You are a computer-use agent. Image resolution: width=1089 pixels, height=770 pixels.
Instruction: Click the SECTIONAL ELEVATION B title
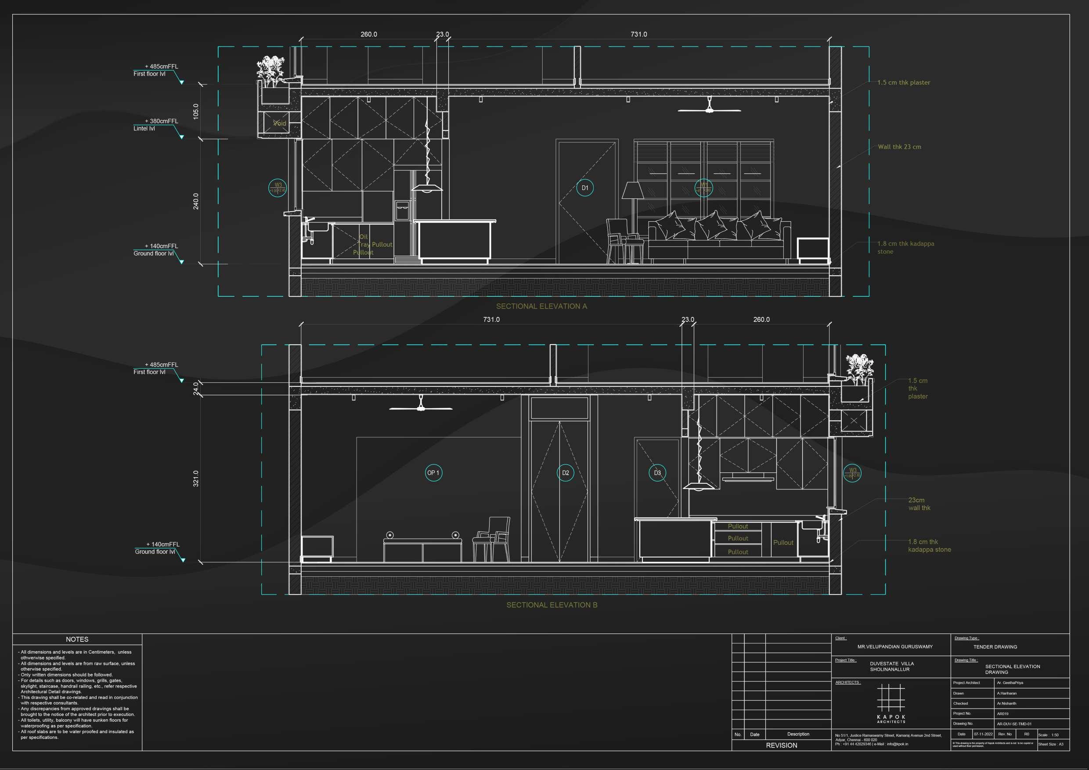552,605
